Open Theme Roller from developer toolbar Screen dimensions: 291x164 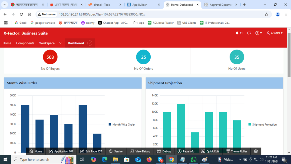coord(236,151)
